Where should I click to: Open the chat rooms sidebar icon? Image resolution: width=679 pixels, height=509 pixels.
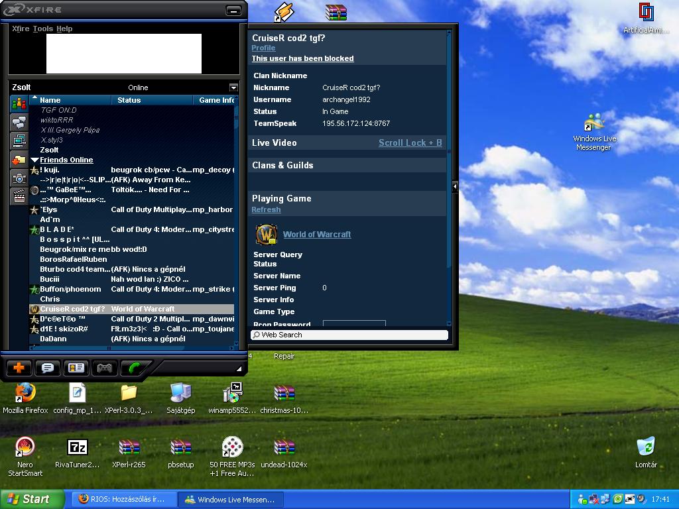point(19,122)
